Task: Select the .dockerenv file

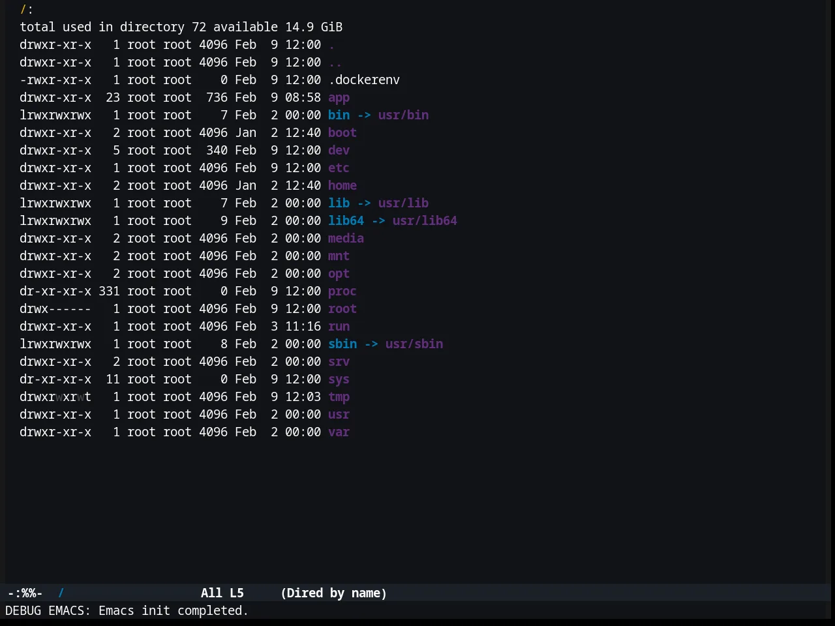Action: (364, 80)
